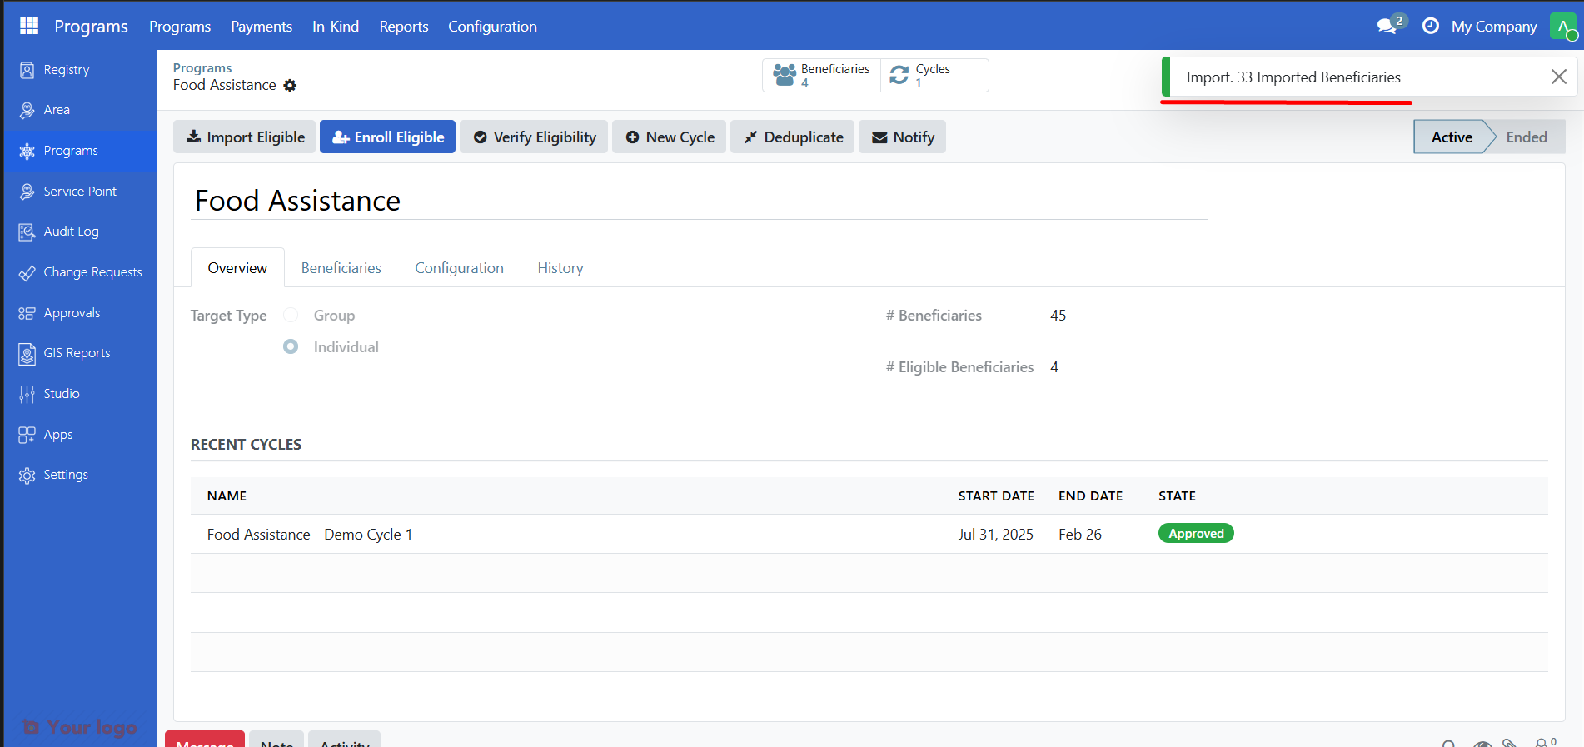1584x747 pixels.
Task: Open the Food Assistance Demo Cycle 1 row
Action: [309, 535]
